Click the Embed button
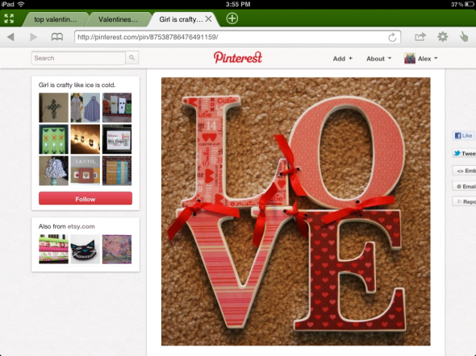Screen dimensions: 476x356 point(464,171)
